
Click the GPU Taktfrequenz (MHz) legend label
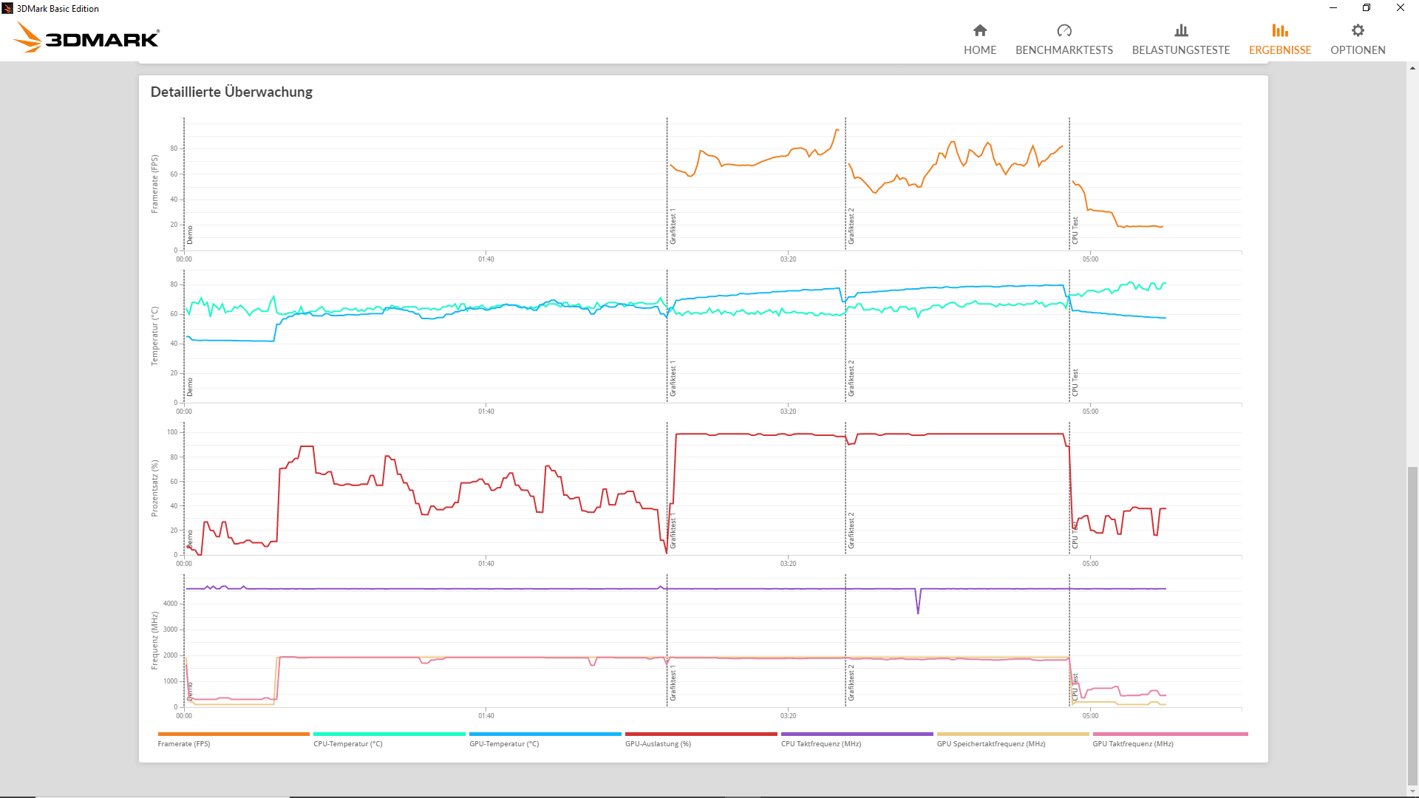(x=1133, y=744)
